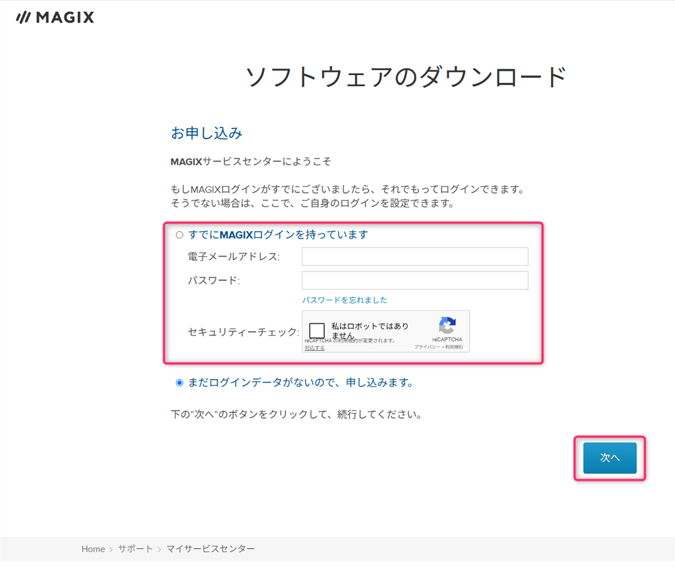
Task: Select 'まだログインデータがないので、申し込みます' radio option
Action: coord(179,383)
